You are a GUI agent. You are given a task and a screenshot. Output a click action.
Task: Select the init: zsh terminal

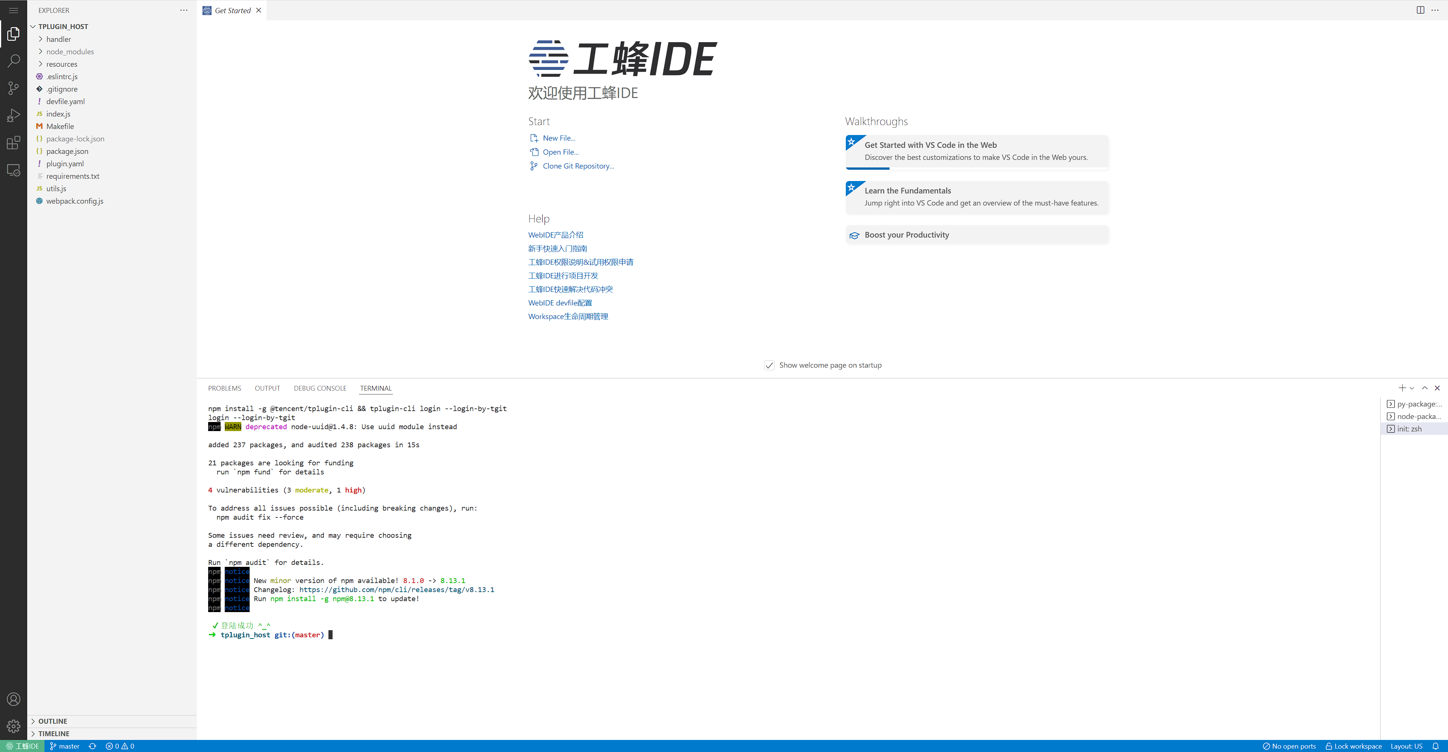(x=1414, y=428)
